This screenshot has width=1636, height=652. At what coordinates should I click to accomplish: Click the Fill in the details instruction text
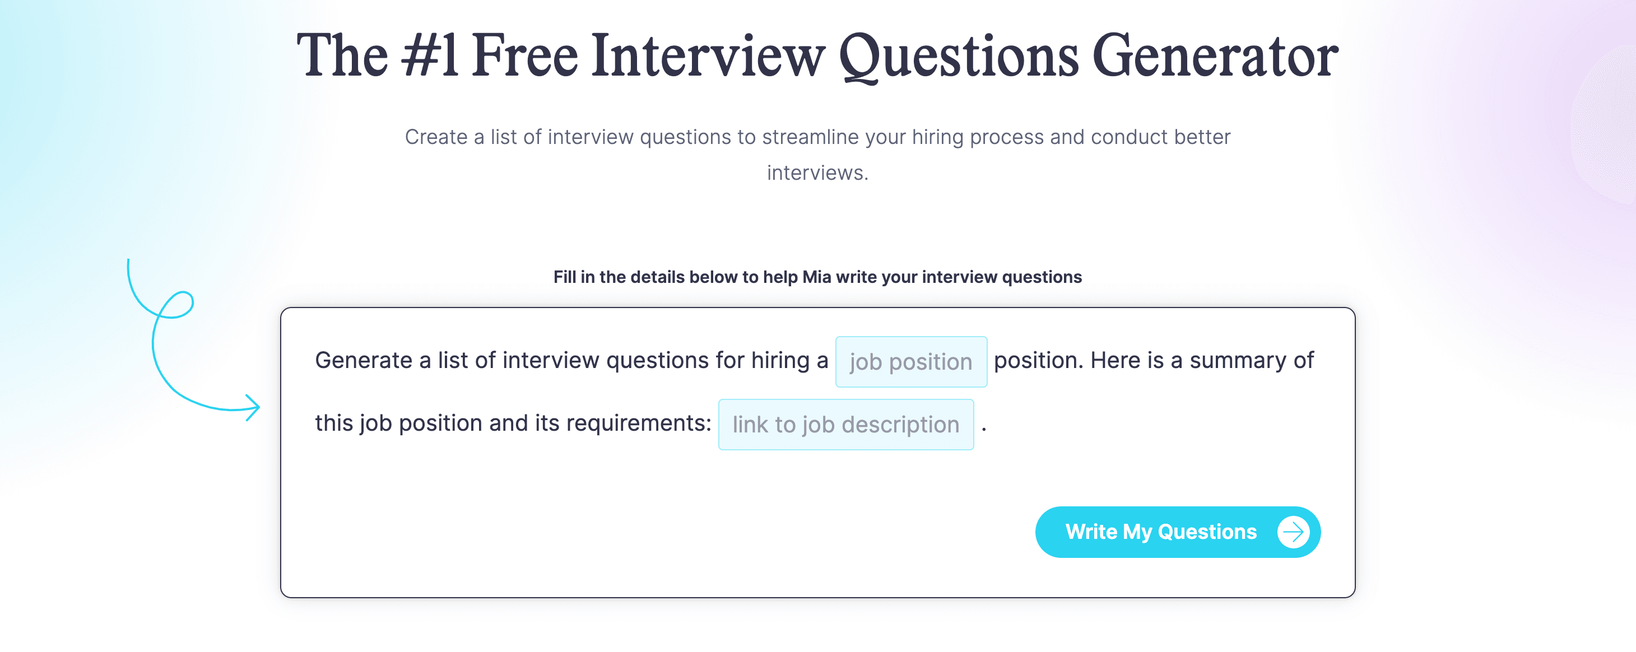coord(817,277)
